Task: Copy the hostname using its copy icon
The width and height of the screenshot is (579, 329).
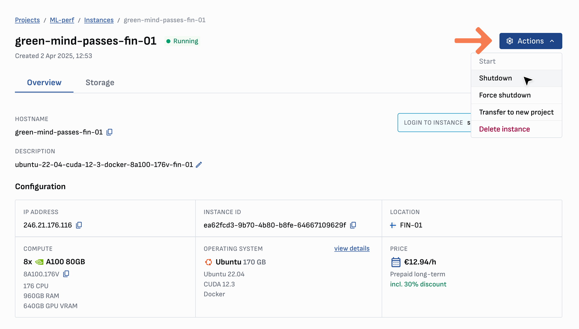Action: click(x=109, y=132)
